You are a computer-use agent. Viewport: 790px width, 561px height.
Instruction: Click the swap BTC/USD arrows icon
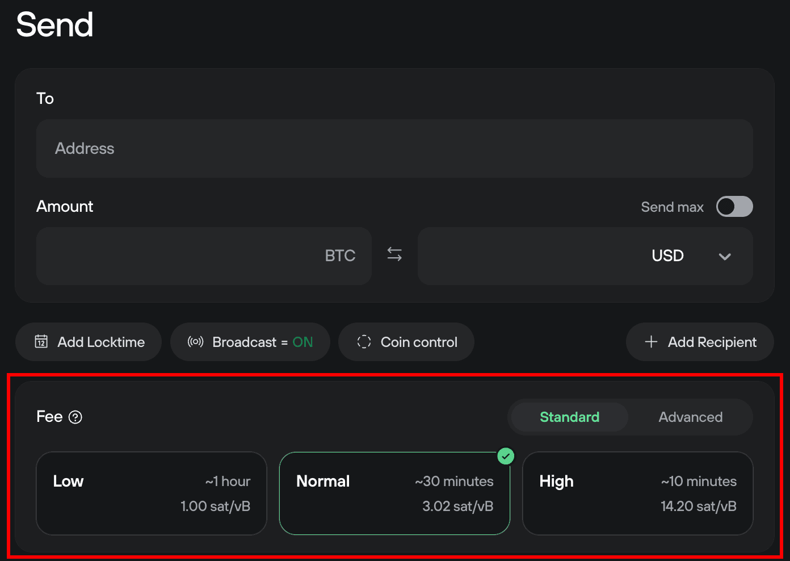click(394, 254)
